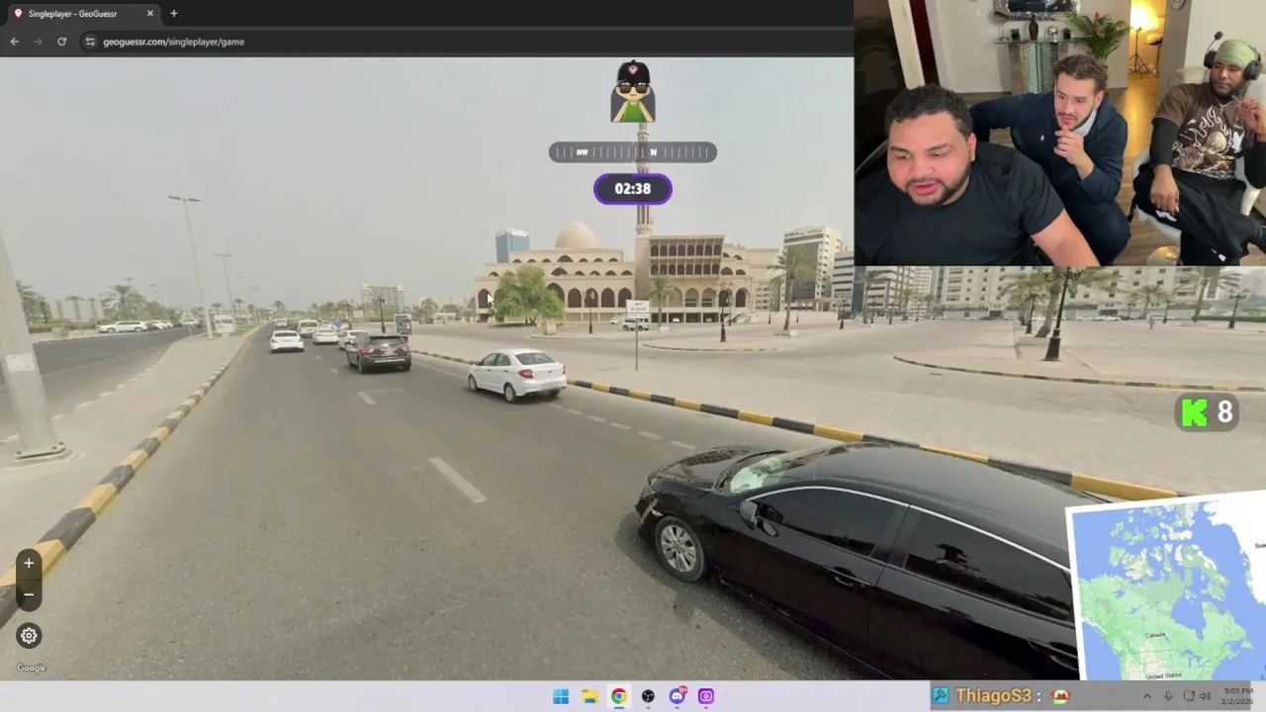1266x712 pixels.
Task: Click the display tray icon beside volume
Action: [x=1188, y=696]
